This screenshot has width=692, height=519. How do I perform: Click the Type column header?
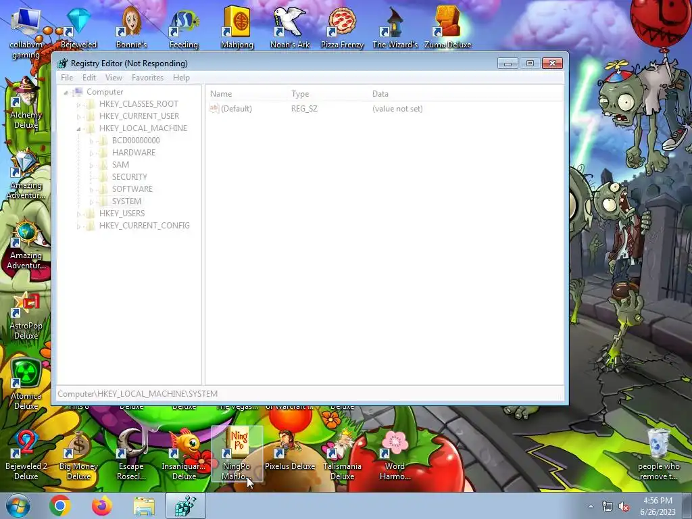327,93
